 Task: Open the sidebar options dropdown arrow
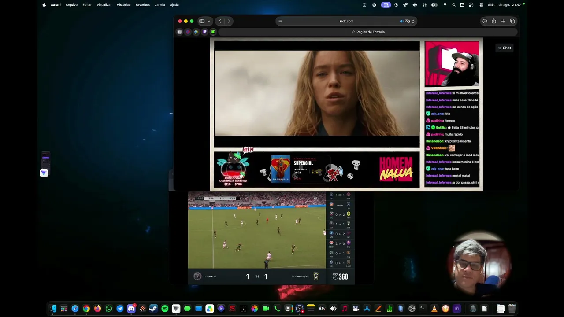(x=209, y=21)
